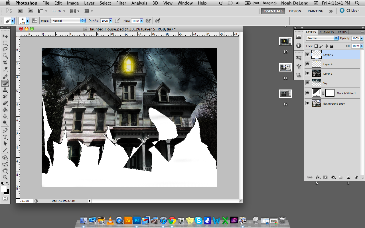Viewport: 365px width, 228px height.
Task: Select the Spot Healing Brush tool
Action: pos(5,77)
